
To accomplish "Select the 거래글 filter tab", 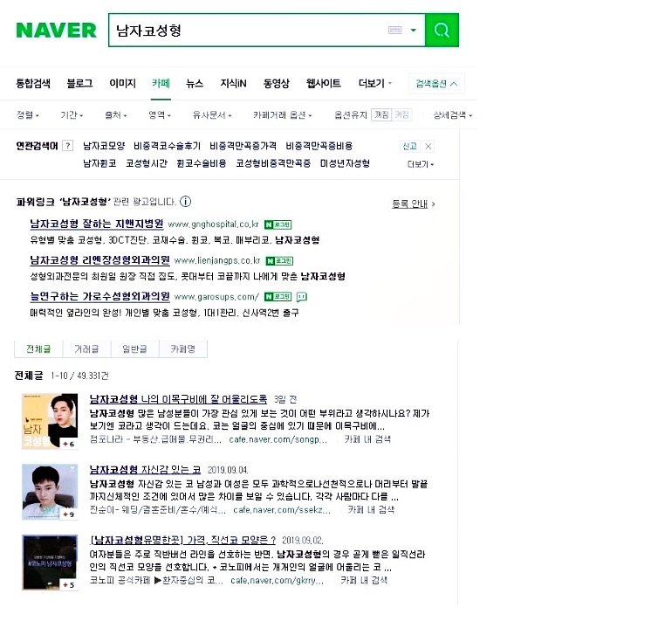I will pyautogui.click(x=87, y=349).
